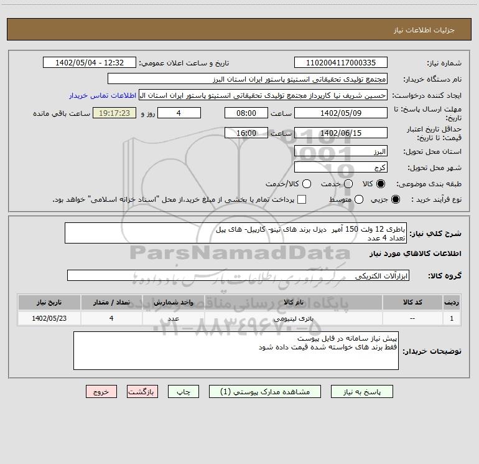
Task: Click the تعداد / مقدار column header
Action: (111, 302)
